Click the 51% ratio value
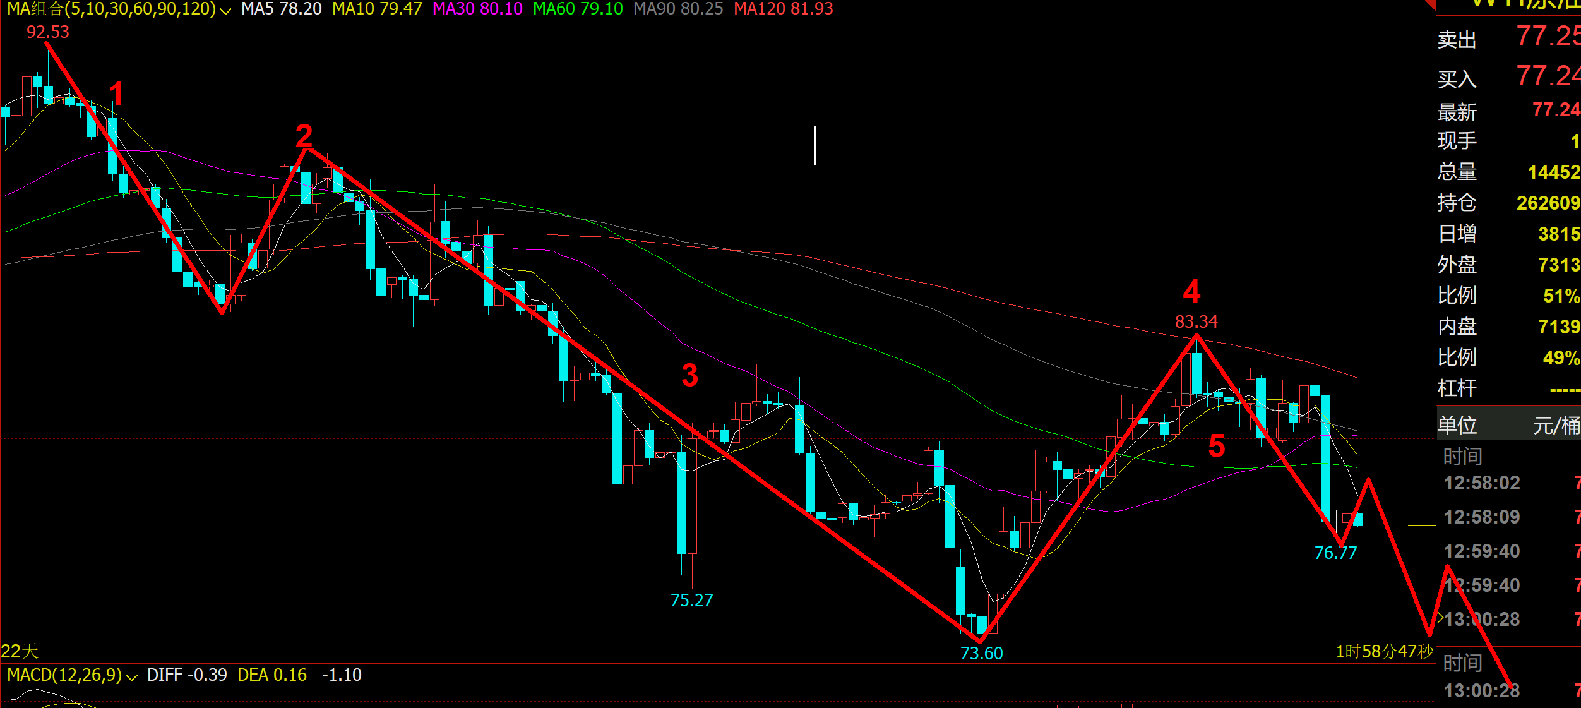The image size is (1581, 708). pos(1561,296)
